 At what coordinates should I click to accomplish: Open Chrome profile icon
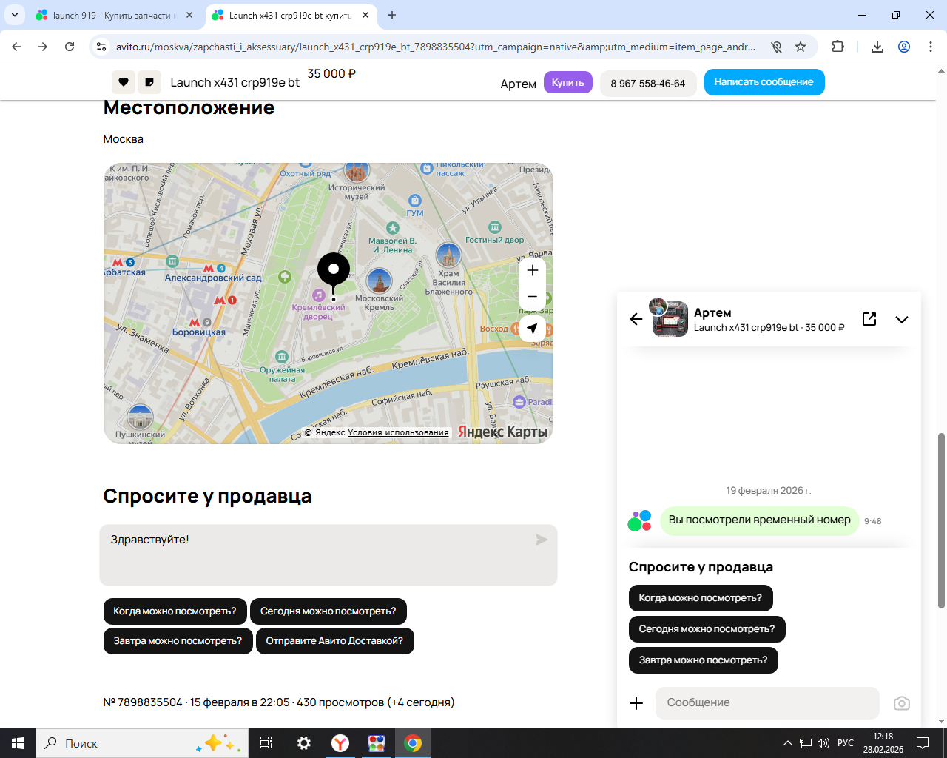[x=904, y=47]
